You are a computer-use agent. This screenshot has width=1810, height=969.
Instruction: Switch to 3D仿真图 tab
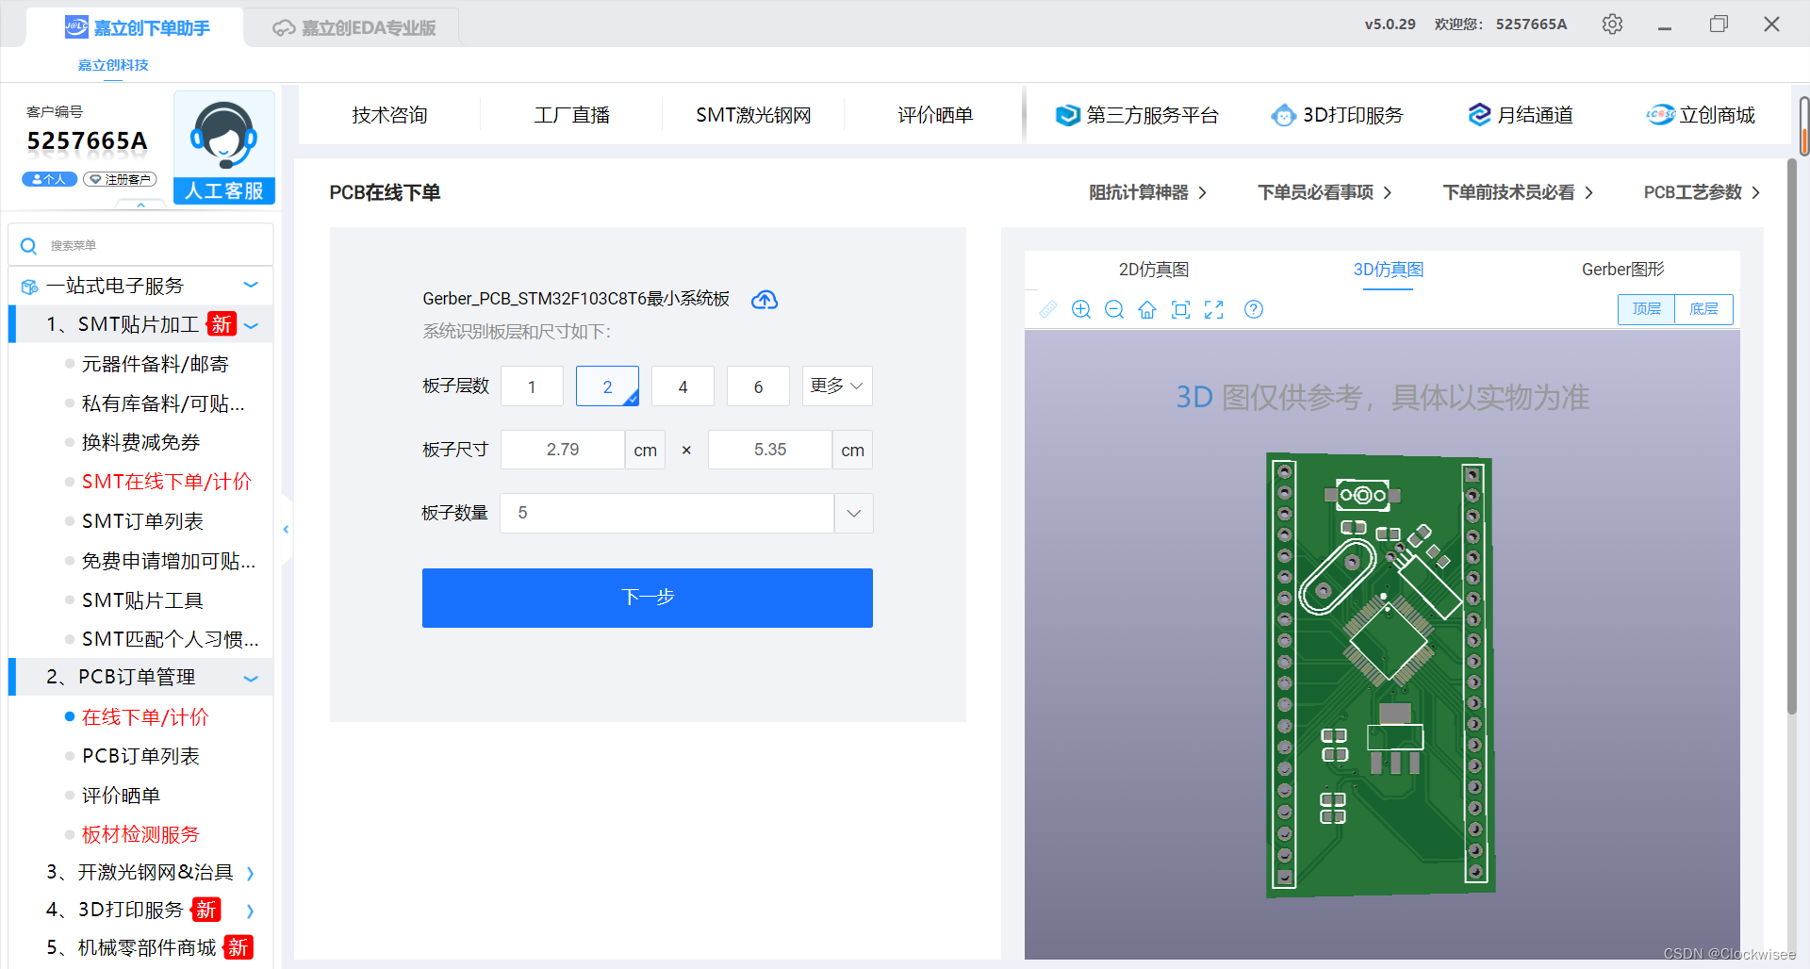(1388, 270)
